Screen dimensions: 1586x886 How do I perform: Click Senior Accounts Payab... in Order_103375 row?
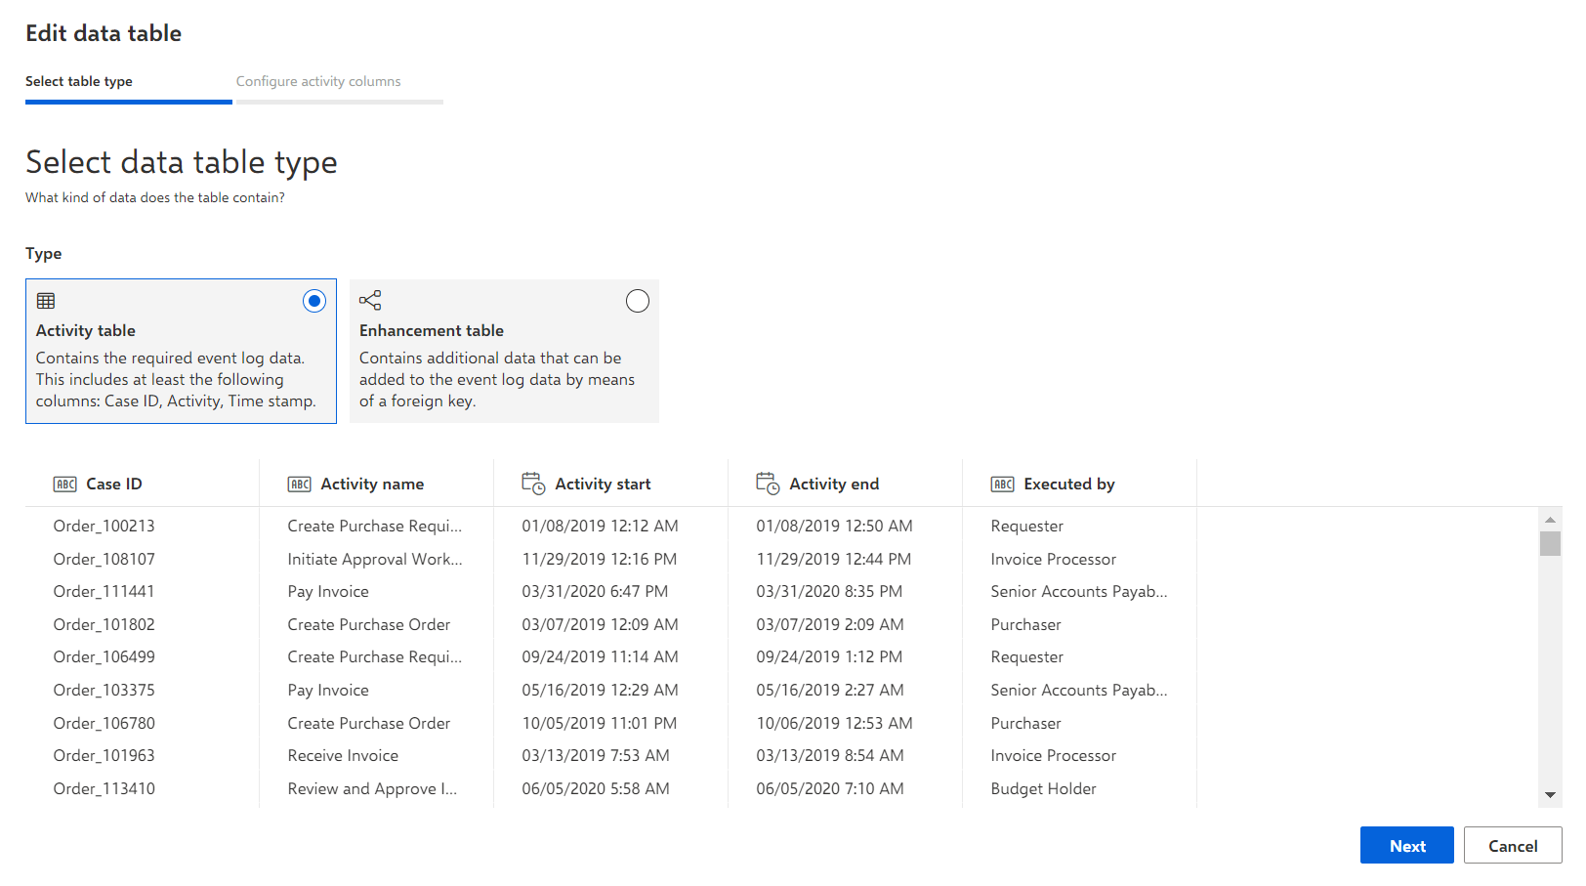pos(1079,691)
